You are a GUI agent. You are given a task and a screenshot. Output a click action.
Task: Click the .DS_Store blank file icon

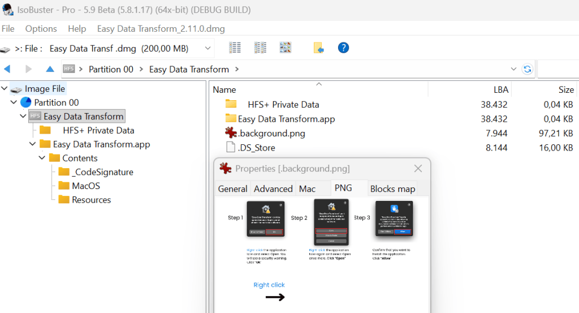[231, 147]
